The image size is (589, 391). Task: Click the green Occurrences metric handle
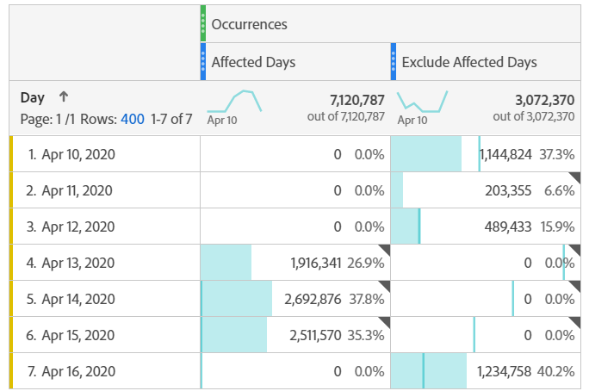[203, 23]
